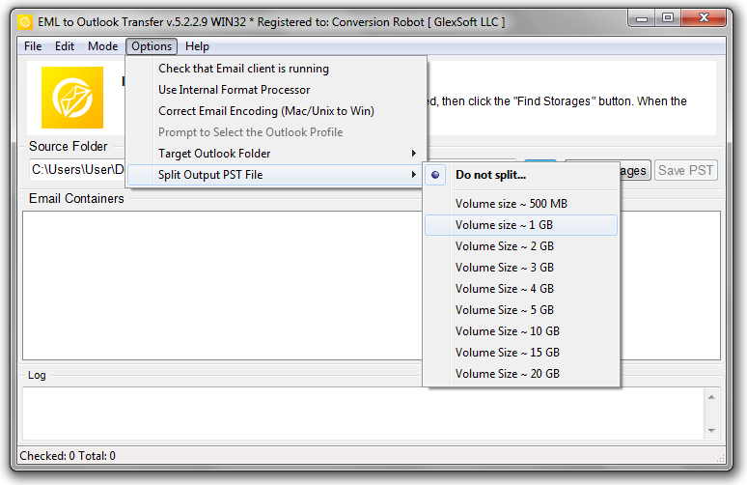Click the Log scroll down arrow

711,431
